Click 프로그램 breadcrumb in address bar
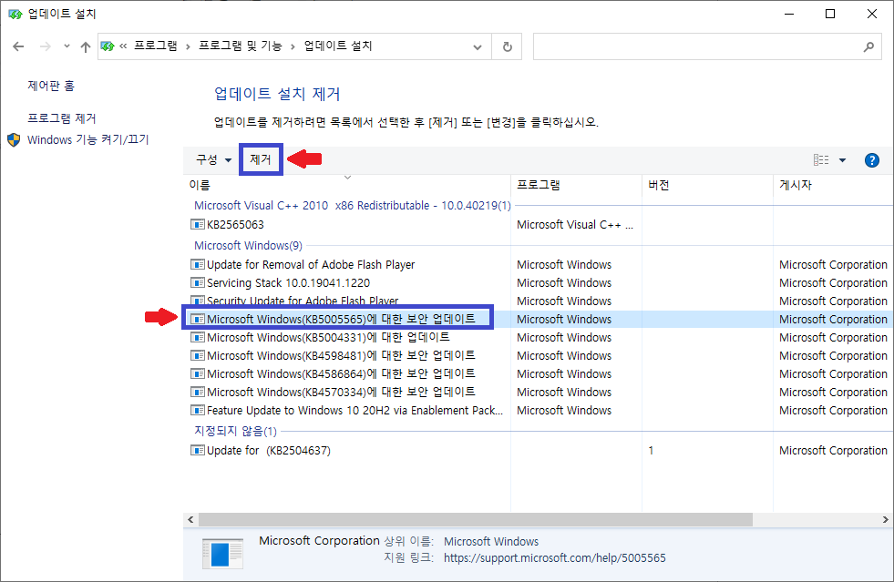Viewport: 894px width, 582px height. pyautogui.click(x=155, y=46)
